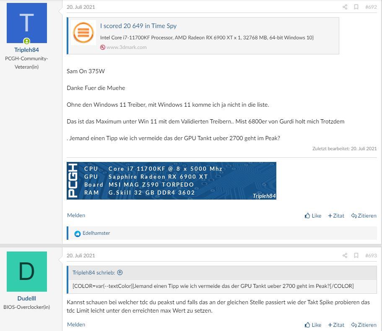Quote post #693 with Zitieren
This screenshot has height=331, width=382.
(364, 325)
